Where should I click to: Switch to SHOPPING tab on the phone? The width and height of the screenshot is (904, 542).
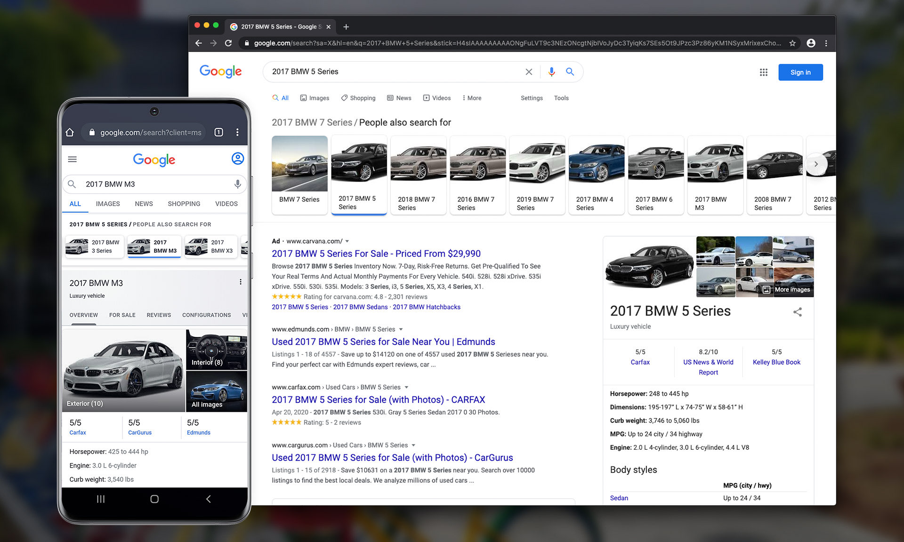coord(184,204)
